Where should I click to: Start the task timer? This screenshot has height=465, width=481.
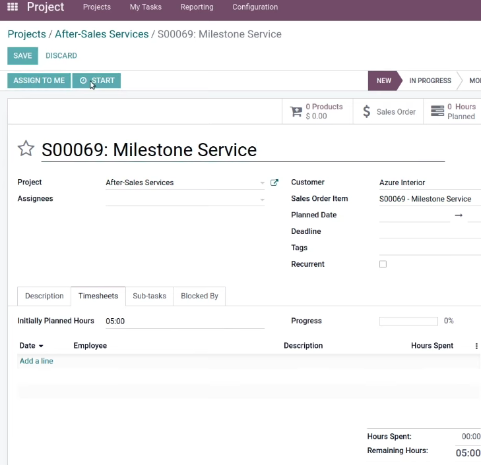(x=96, y=80)
